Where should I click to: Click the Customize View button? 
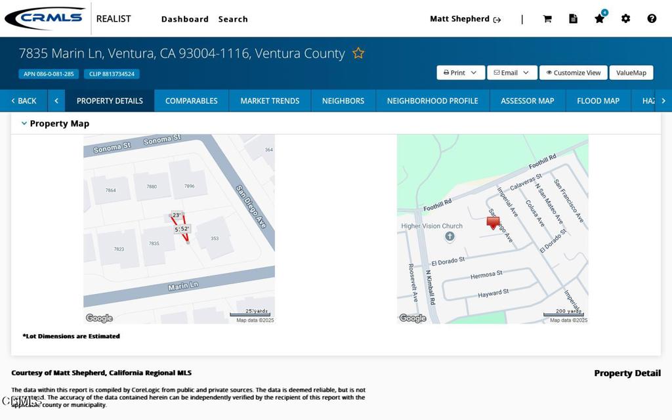pos(573,73)
